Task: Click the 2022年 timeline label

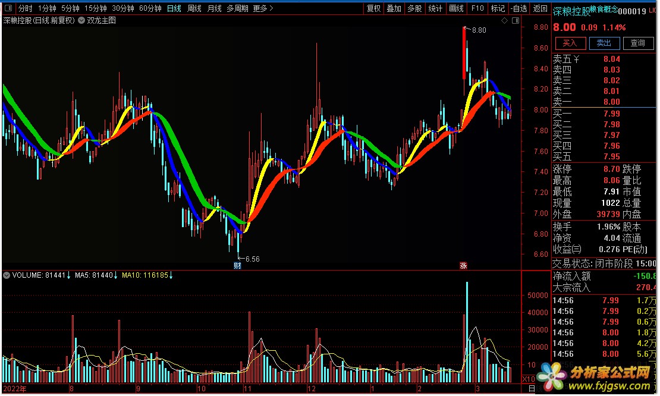Action: click(15, 388)
